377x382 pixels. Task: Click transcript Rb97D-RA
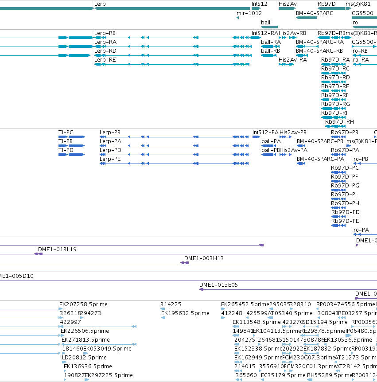coord(335,60)
